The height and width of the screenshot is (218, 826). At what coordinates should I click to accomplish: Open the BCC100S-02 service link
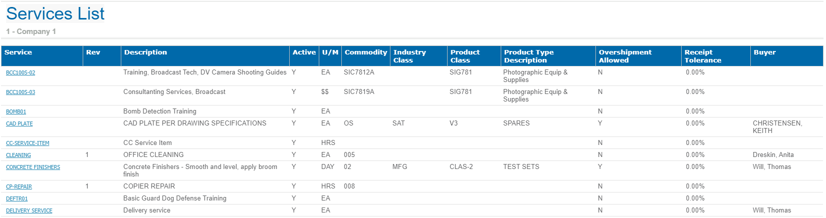21,73
